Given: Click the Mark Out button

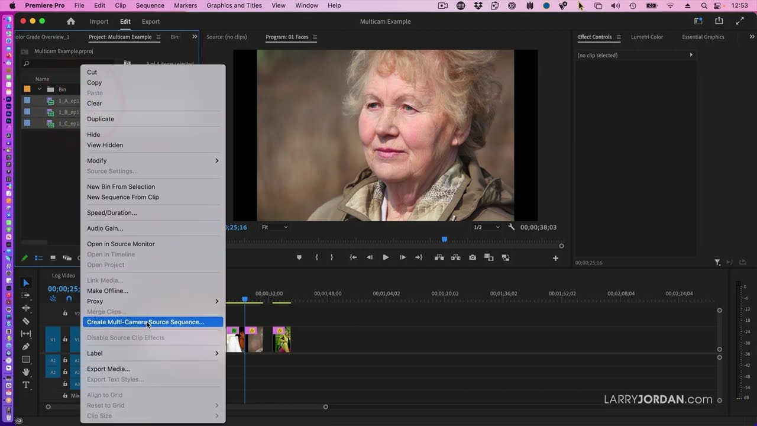Looking at the screenshot, I should coord(332,257).
